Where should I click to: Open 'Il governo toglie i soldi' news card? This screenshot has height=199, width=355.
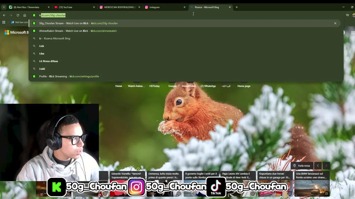coord(201,184)
